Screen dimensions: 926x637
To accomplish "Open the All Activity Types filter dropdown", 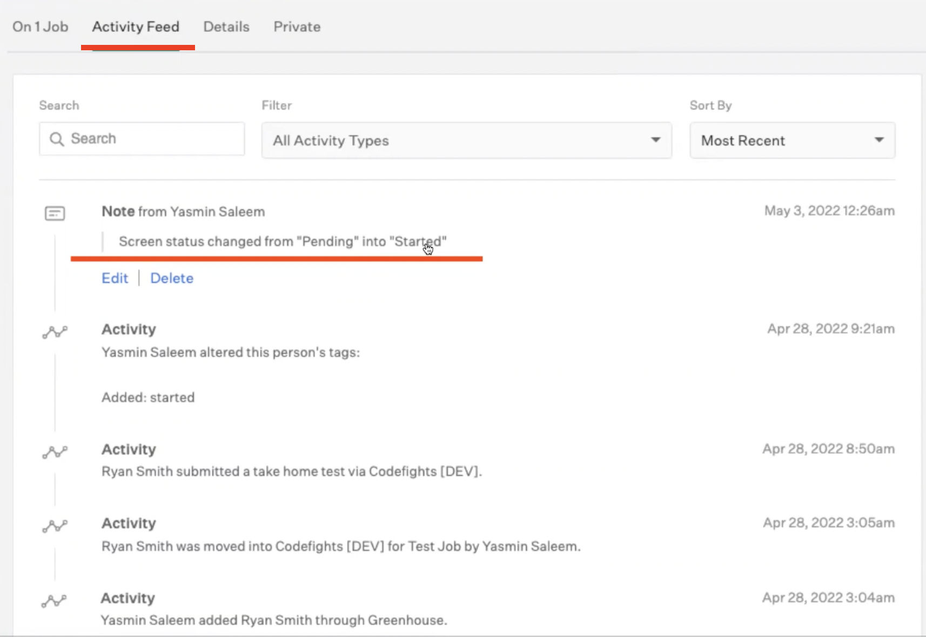I will 467,141.
